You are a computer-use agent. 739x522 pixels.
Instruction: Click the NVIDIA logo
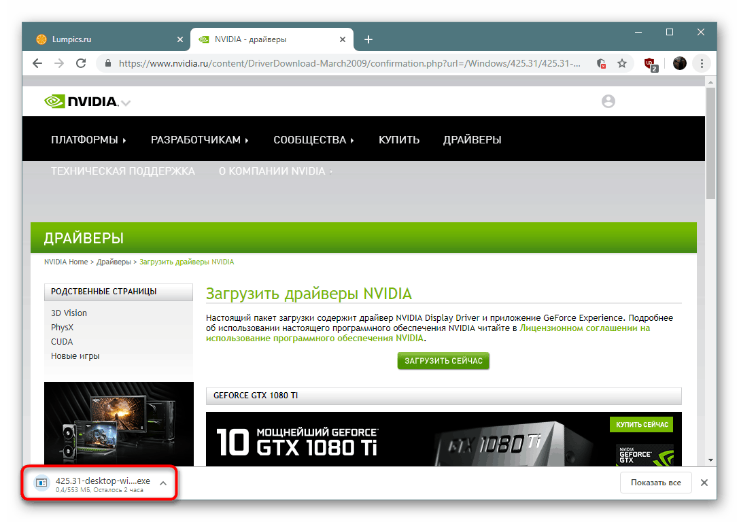[x=81, y=101]
